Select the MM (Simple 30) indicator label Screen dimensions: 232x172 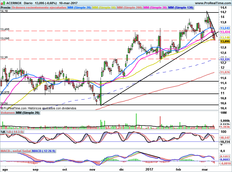155,7
